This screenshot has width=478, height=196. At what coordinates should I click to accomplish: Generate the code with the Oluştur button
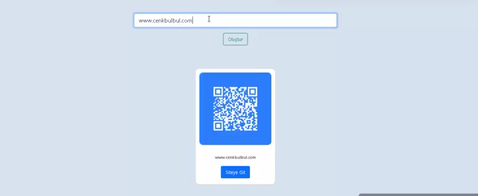pyautogui.click(x=235, y=39)
